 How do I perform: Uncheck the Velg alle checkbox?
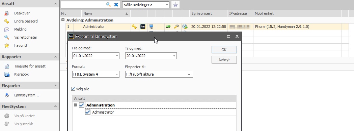pos(73,89)
